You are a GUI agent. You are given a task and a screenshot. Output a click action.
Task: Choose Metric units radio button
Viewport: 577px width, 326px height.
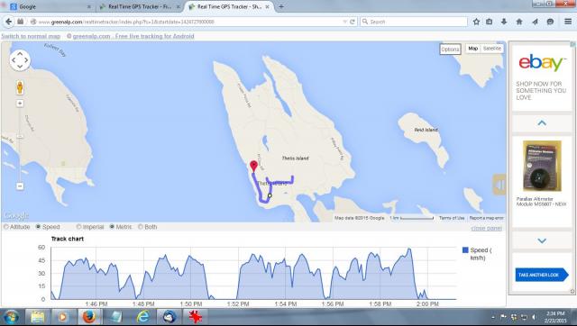tap(112, 227)
